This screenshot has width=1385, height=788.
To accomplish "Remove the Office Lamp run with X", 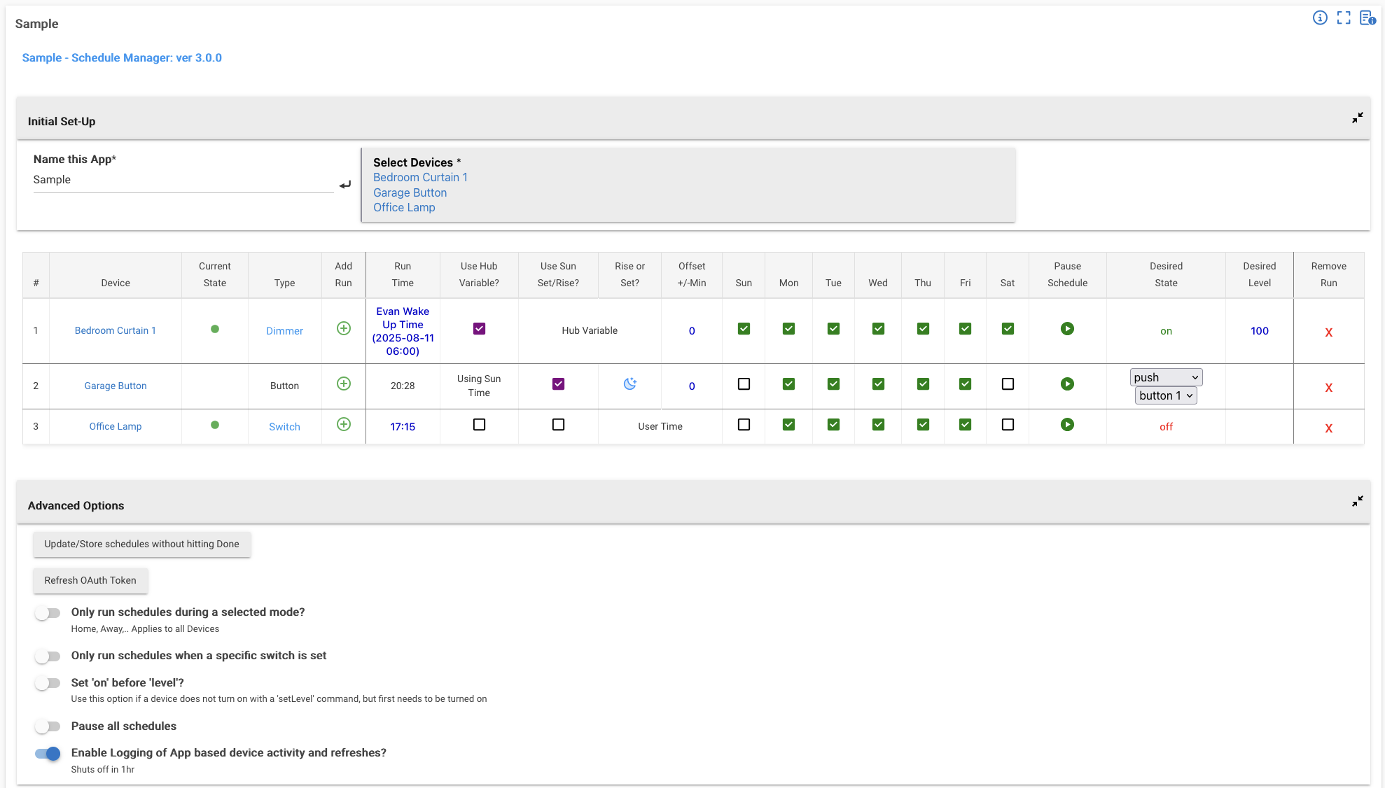I will [1328, 428].
